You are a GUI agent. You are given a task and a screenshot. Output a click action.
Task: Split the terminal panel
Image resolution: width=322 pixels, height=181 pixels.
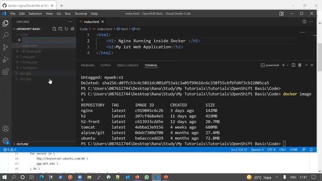tap(293, 65)
